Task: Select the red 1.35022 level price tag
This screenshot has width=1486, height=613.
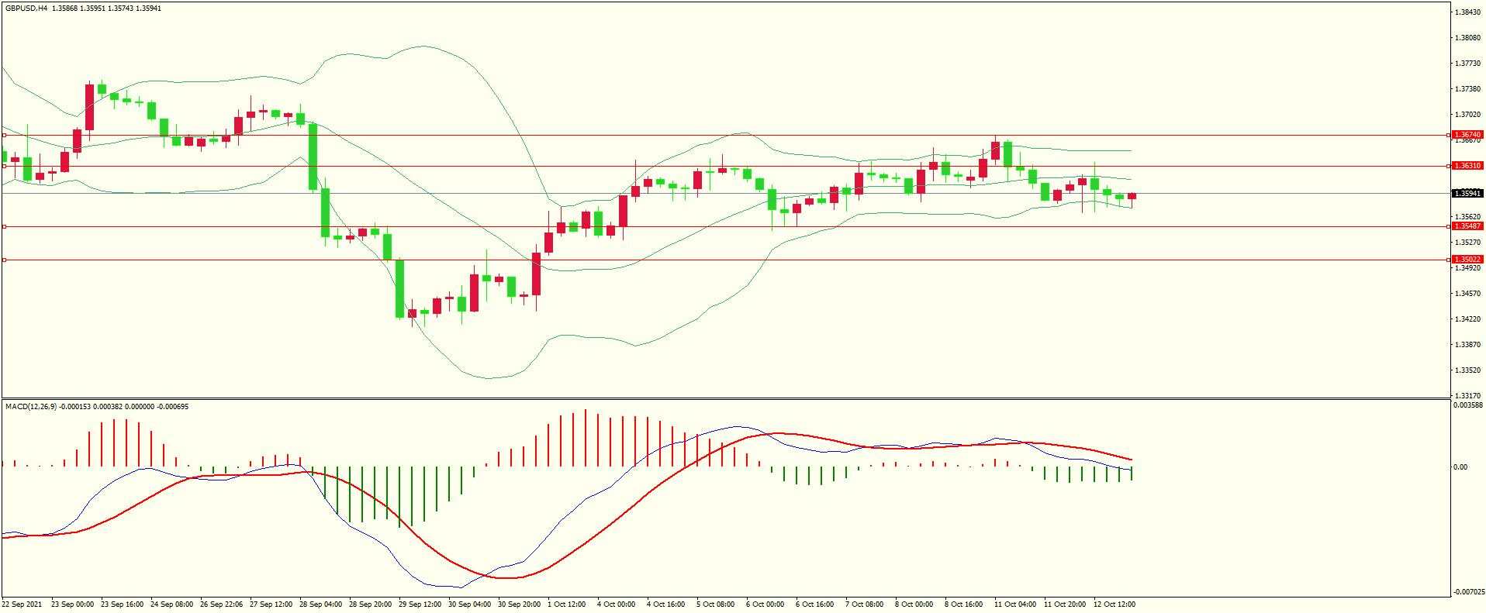Action: pos(1467,260)
